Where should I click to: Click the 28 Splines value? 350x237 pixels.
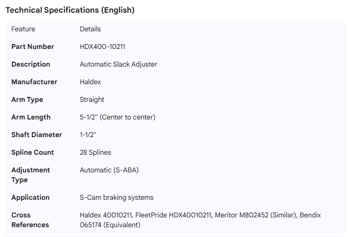point(95,152)
